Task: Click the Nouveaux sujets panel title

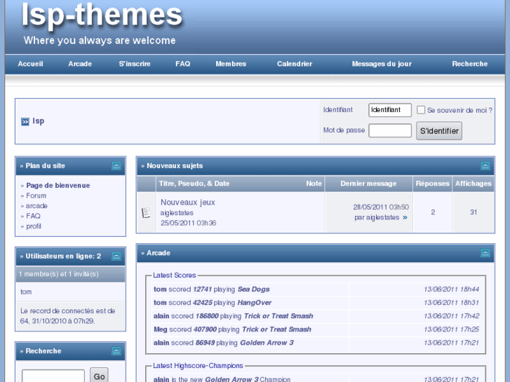Action: click(175, 166)
